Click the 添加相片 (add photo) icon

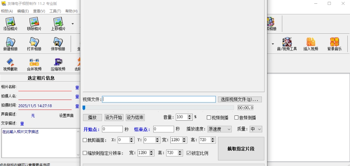tap(10, 24)
